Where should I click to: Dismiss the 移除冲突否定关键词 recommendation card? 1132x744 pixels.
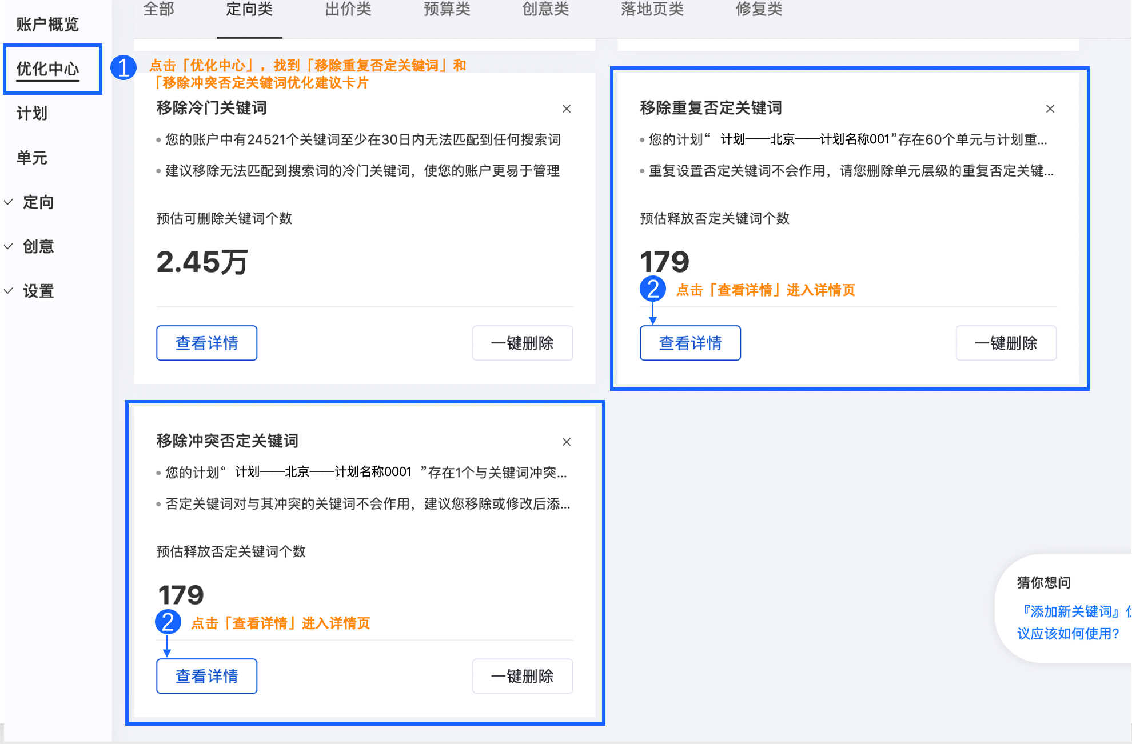567,442
